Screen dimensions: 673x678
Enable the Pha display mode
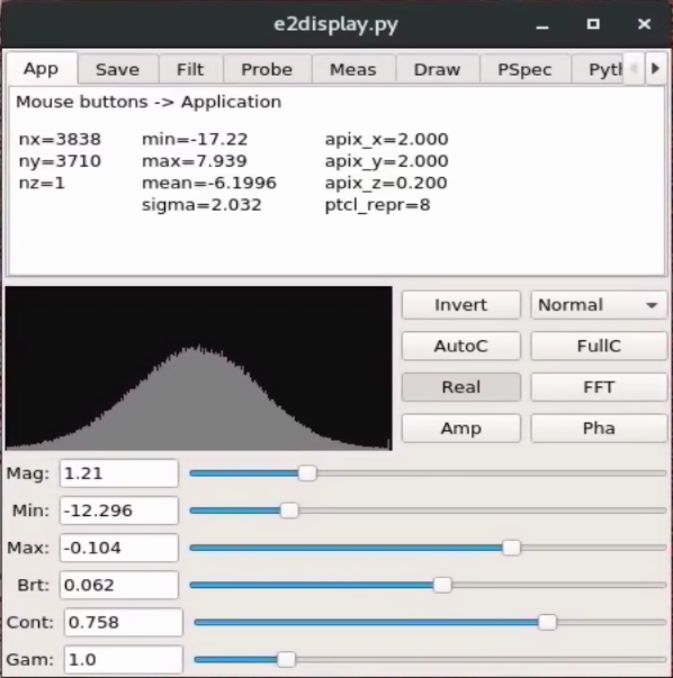click(x=599, y=429)
